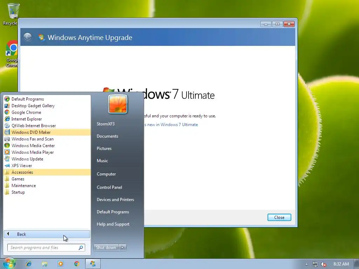Screen dimensions: 359x269
Task: Click the Google Chrome icon in Start menu list
Action: tap(7, 112)
